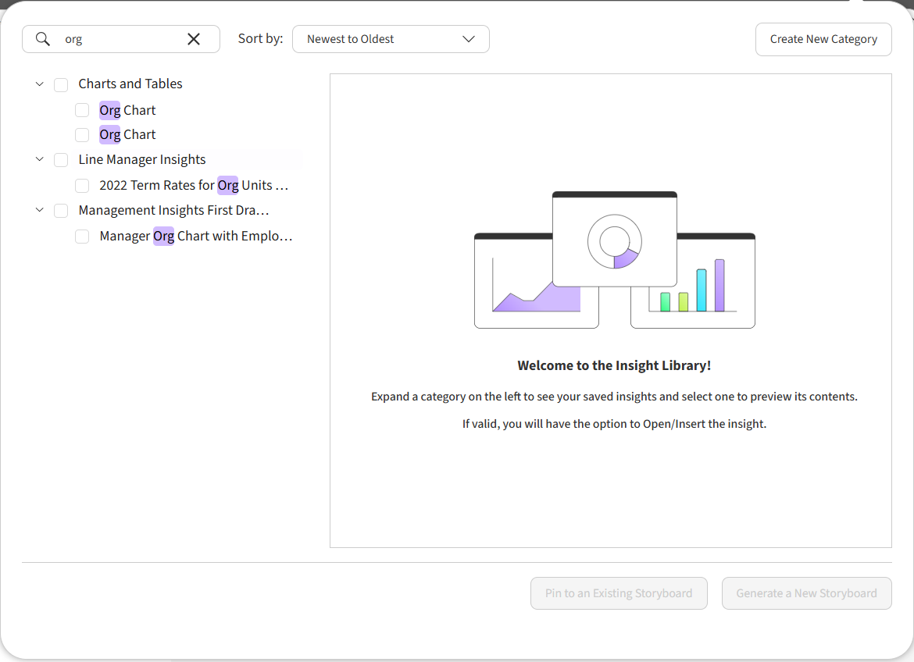This screenshot has height=662, width=914.
Task: Click Create New Category button
Action: click(x=823, y=39)
